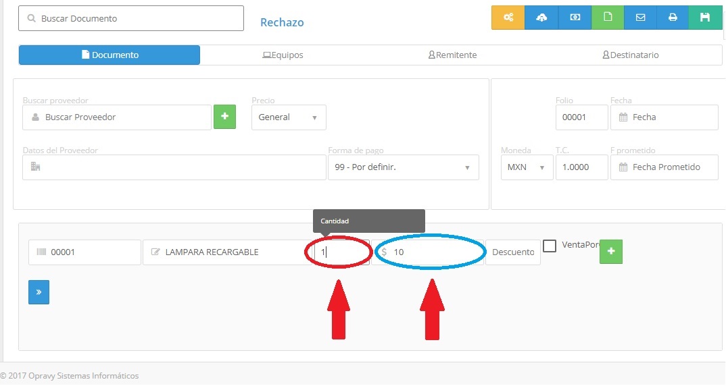The width and height of the screenshot is (726, 386).
Task: Create a new document with green page icon
Action: tap(608, 18)
